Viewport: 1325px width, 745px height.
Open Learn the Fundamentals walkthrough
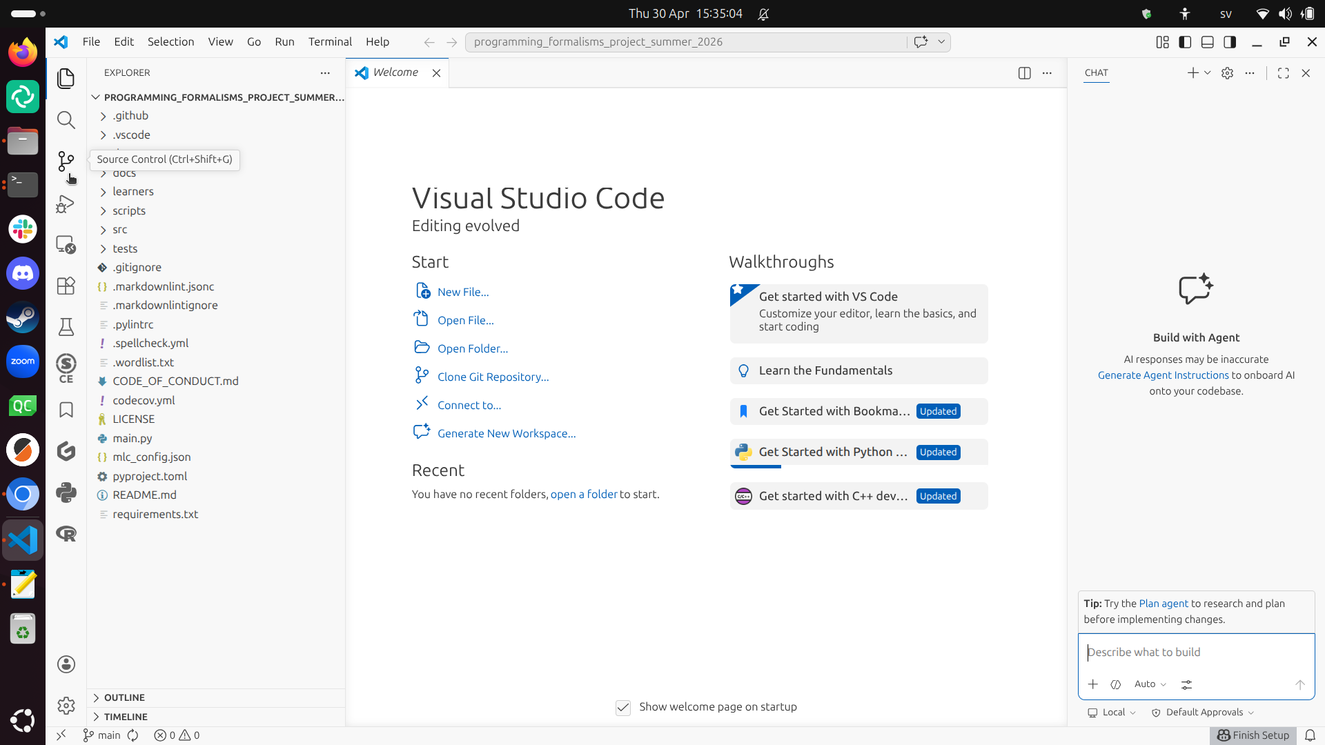pos(858,371)
